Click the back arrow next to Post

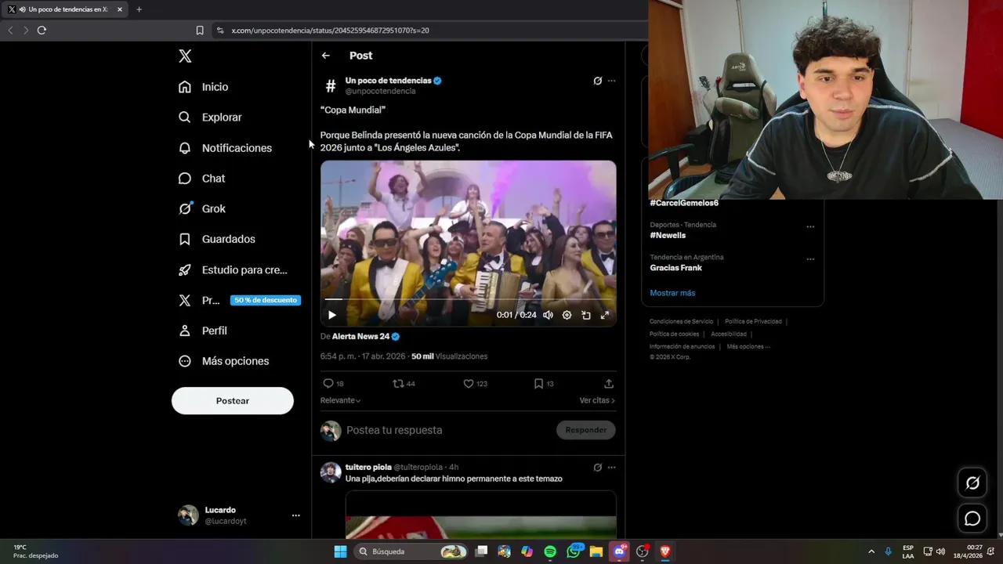click(326, 56)
